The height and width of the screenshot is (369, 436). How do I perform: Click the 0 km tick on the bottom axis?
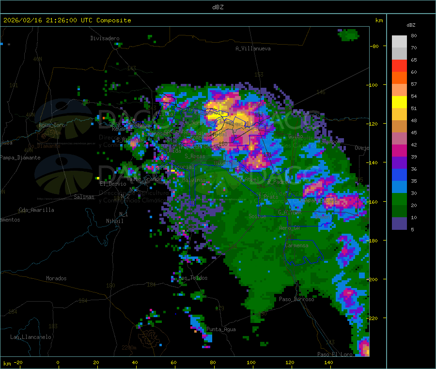pyautogui.click(x=58, y=363)
